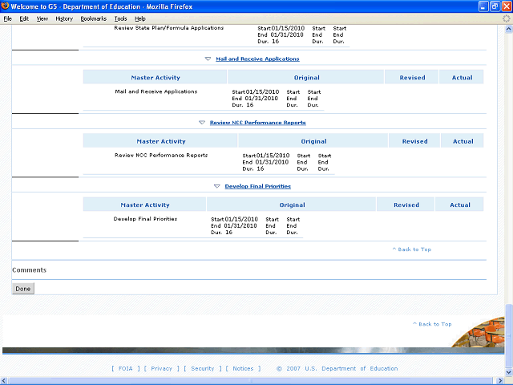Click Back to Top link near footer
The image size is (513, 385).
coord(432,324)
